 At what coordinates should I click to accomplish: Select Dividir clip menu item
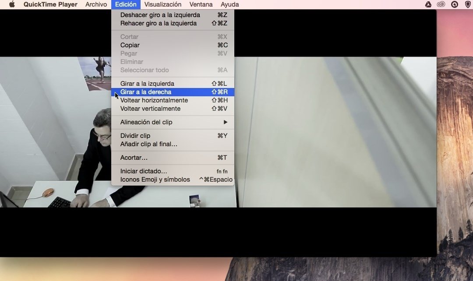[173, 136]
